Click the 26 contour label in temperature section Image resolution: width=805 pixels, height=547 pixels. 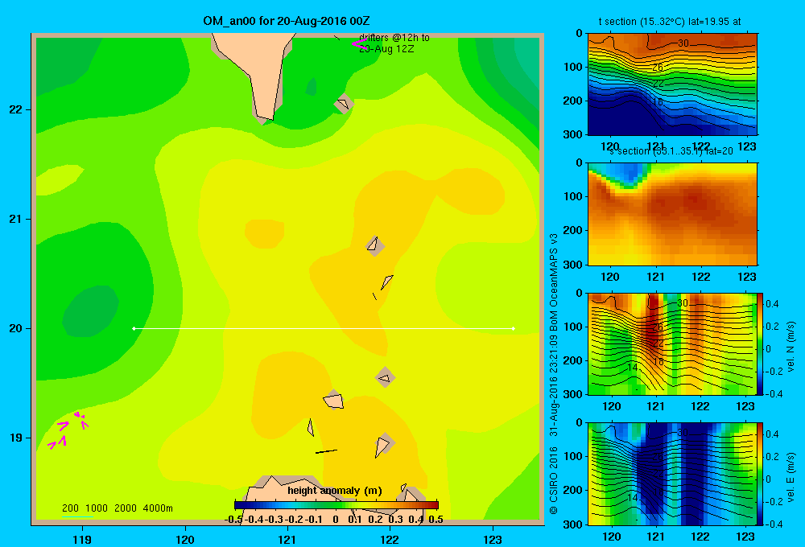658,68
